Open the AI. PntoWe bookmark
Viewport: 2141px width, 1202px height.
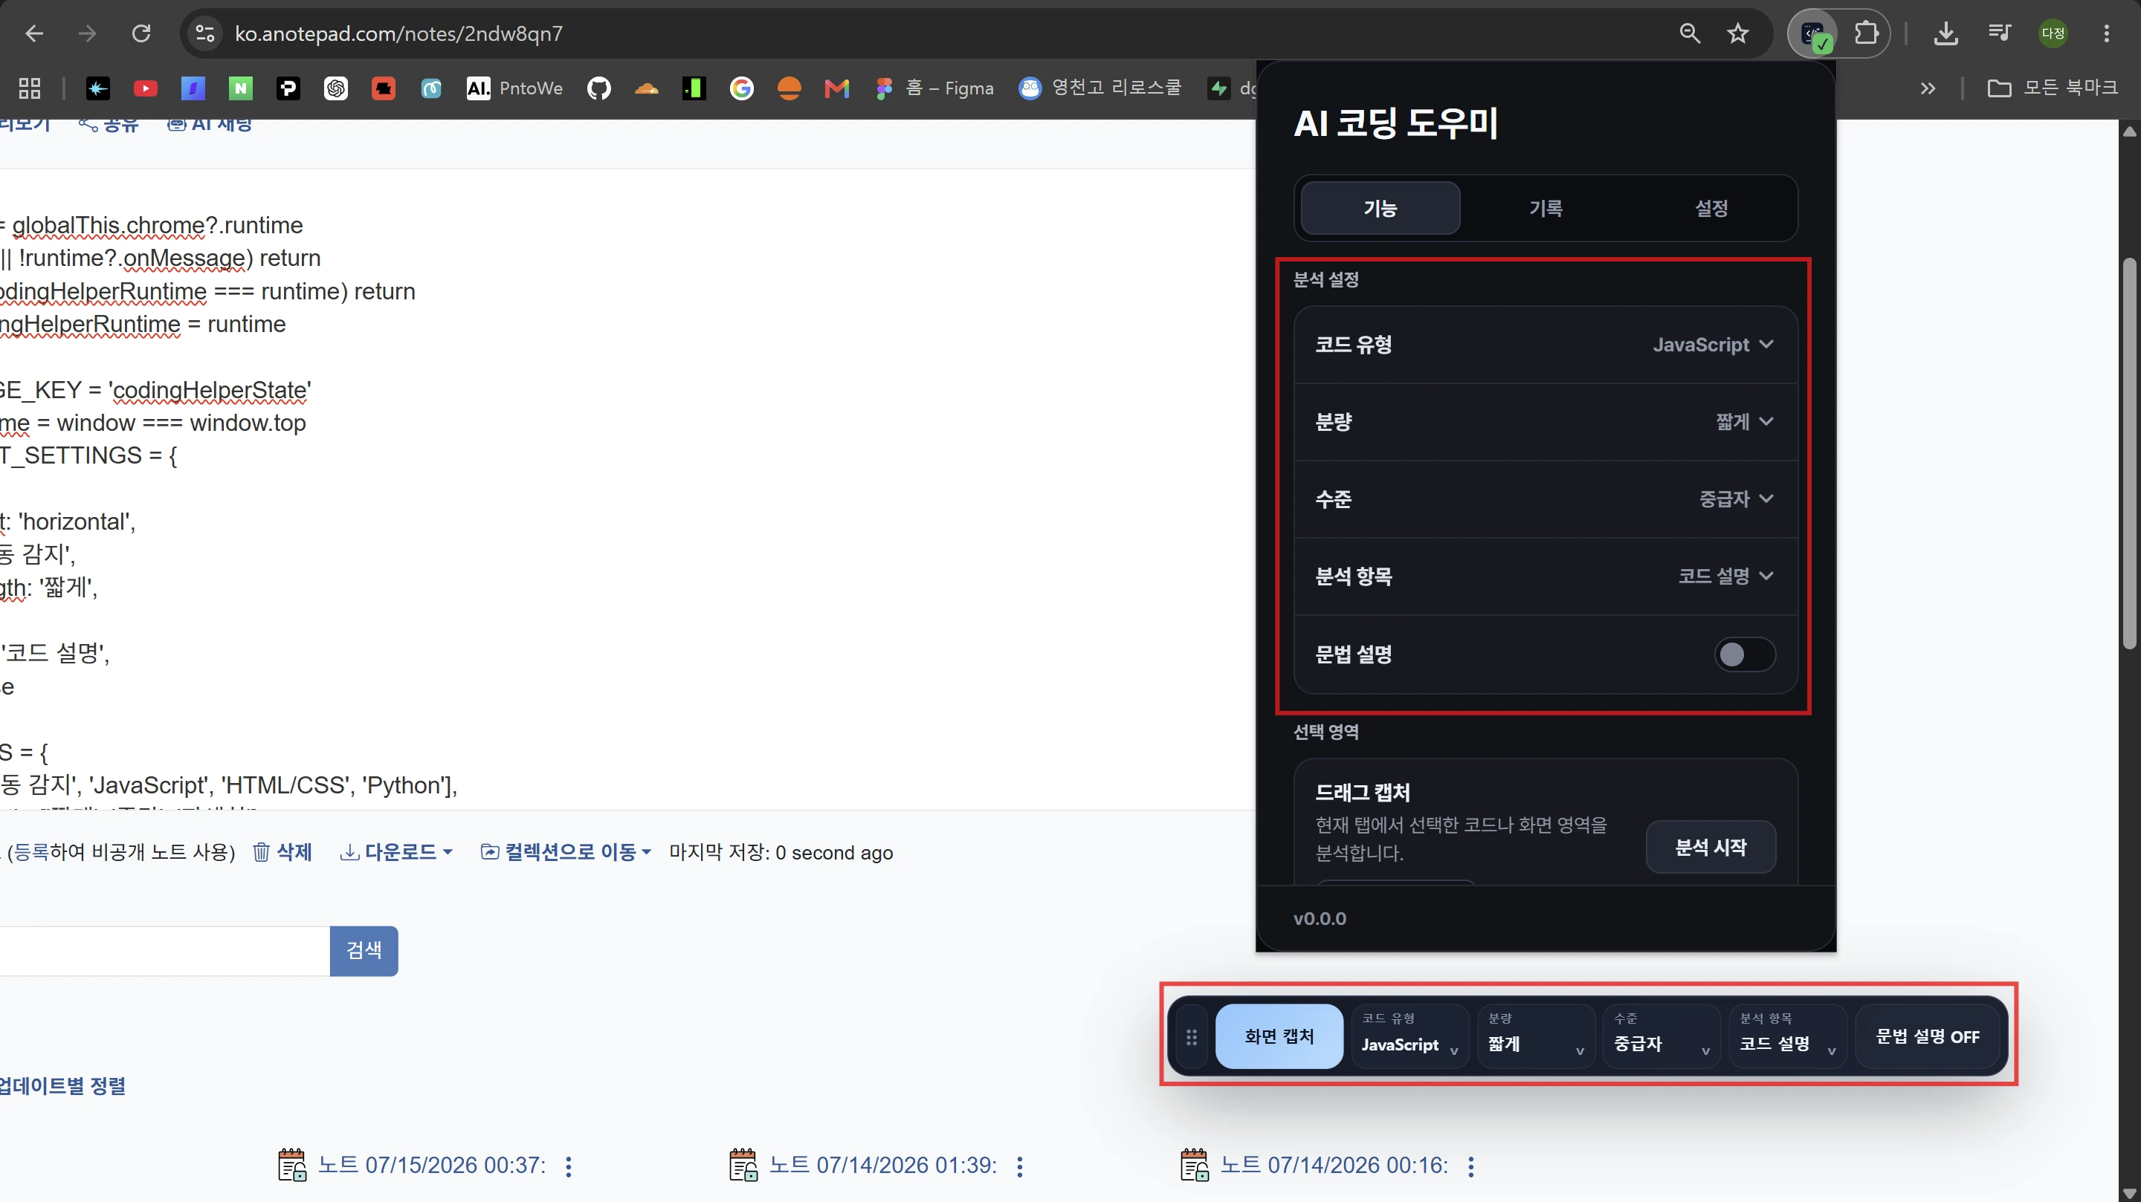514,88
